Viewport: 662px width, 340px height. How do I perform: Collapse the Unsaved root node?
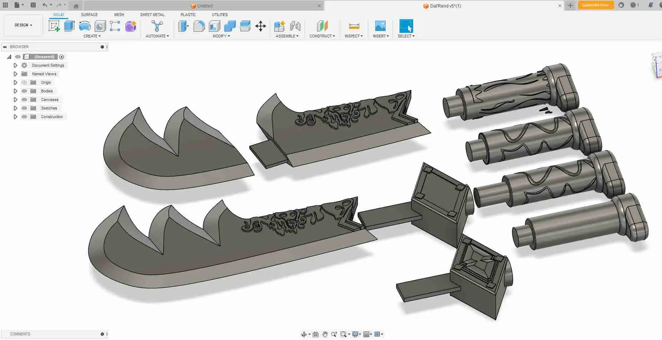pos(9,57)
